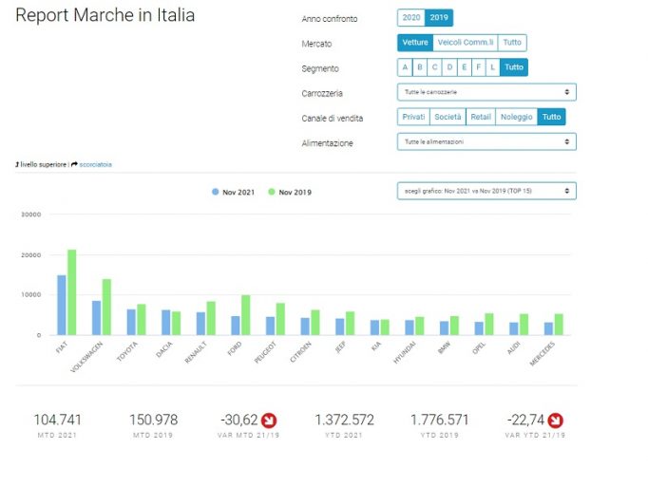
Task: Switch market to Veicoli Comm.li
Action: (x=466, y=43)
